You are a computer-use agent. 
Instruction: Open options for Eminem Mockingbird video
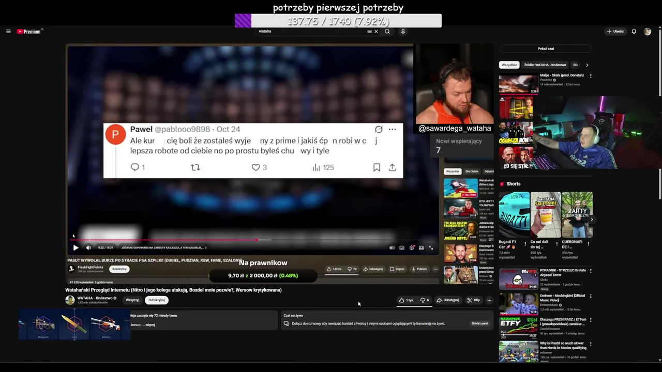point(591,296)
